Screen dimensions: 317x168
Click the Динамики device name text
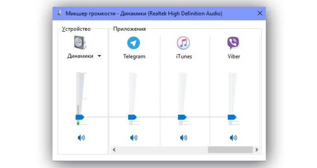pos(80,56)
